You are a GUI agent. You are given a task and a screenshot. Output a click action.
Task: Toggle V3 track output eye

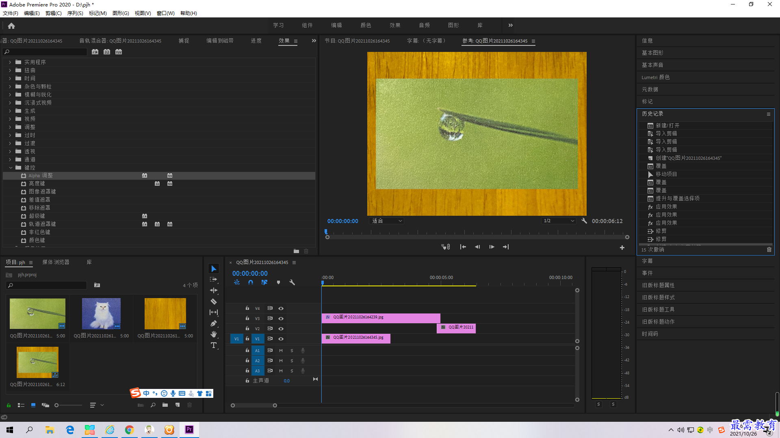pos(281,318)
